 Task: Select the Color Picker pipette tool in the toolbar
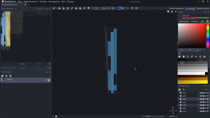click(x=72, y=8)
